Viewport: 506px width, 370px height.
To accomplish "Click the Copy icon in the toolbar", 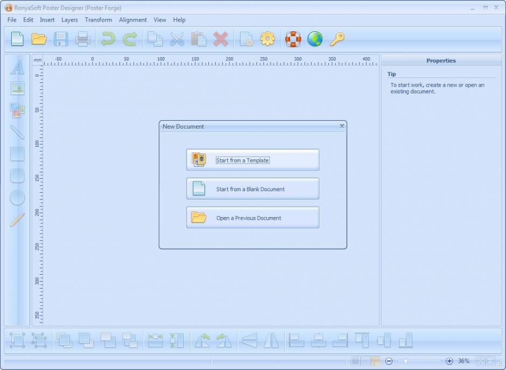I will [x=155, y=39].
